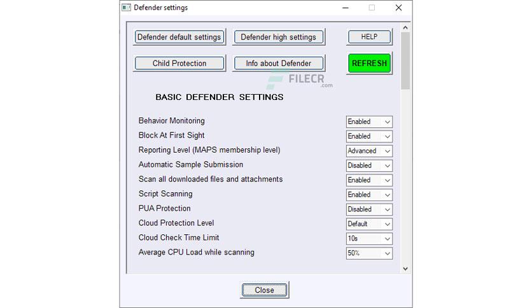Expand Average CPU Load dropdown
This screenshot has height=308, width=532.
coord(369,253)
